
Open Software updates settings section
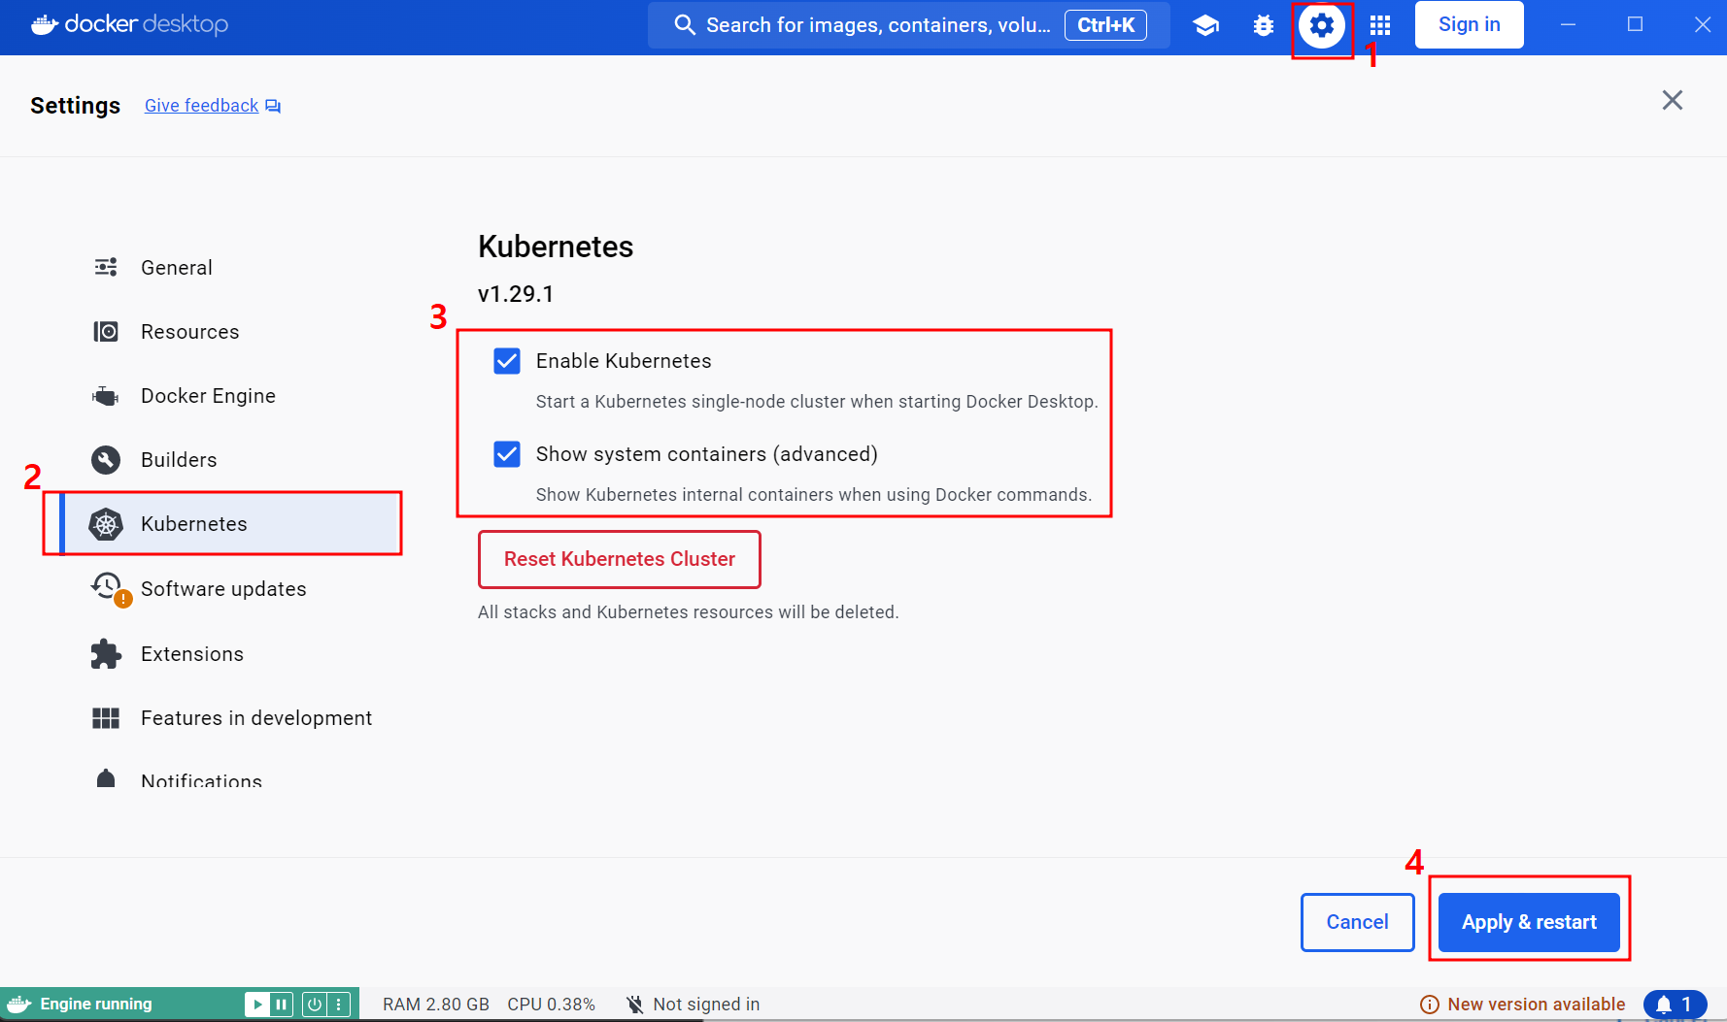tap(229, 589)
